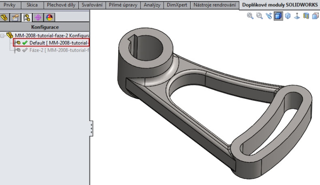Click Zoom to Fit magnifier icon
The width and height of the screenshot is (320, 185).
250,16
